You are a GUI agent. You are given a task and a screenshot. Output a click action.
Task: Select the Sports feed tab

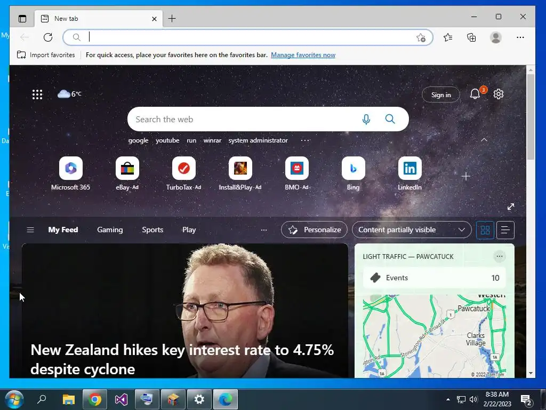pyautogui.click(x=152, y=230)
